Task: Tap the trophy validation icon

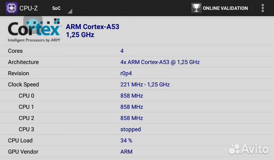Action: click(x=196, y=8)
